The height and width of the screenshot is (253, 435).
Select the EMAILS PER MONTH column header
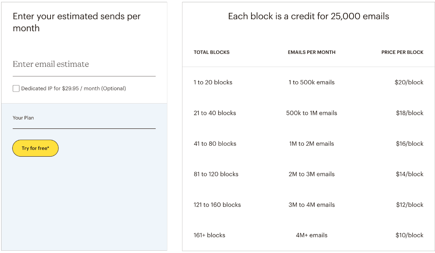[311, 52]
